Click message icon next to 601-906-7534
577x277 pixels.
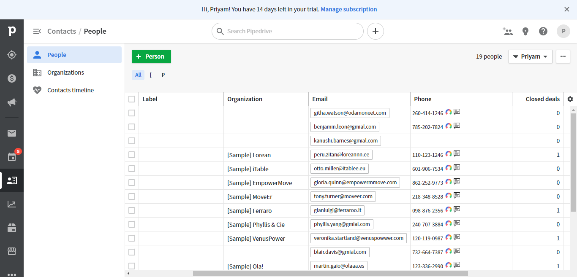point(457,167)
